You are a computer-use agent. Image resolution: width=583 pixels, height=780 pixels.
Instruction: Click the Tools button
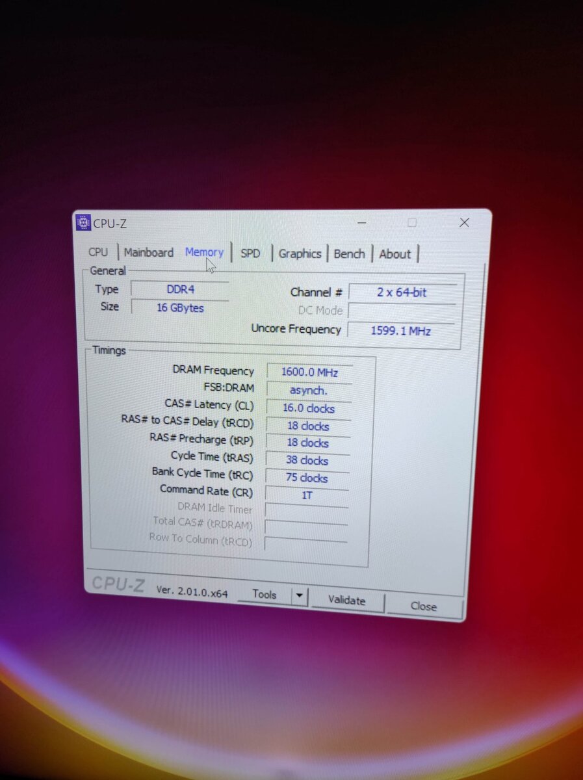pyautogui.click(x=264, y=594)
